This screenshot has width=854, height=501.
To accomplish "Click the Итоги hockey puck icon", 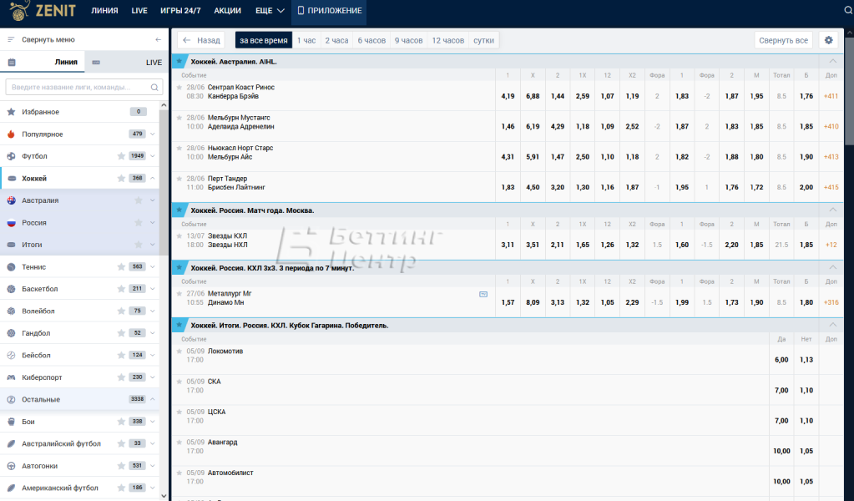I will point(11,245).
